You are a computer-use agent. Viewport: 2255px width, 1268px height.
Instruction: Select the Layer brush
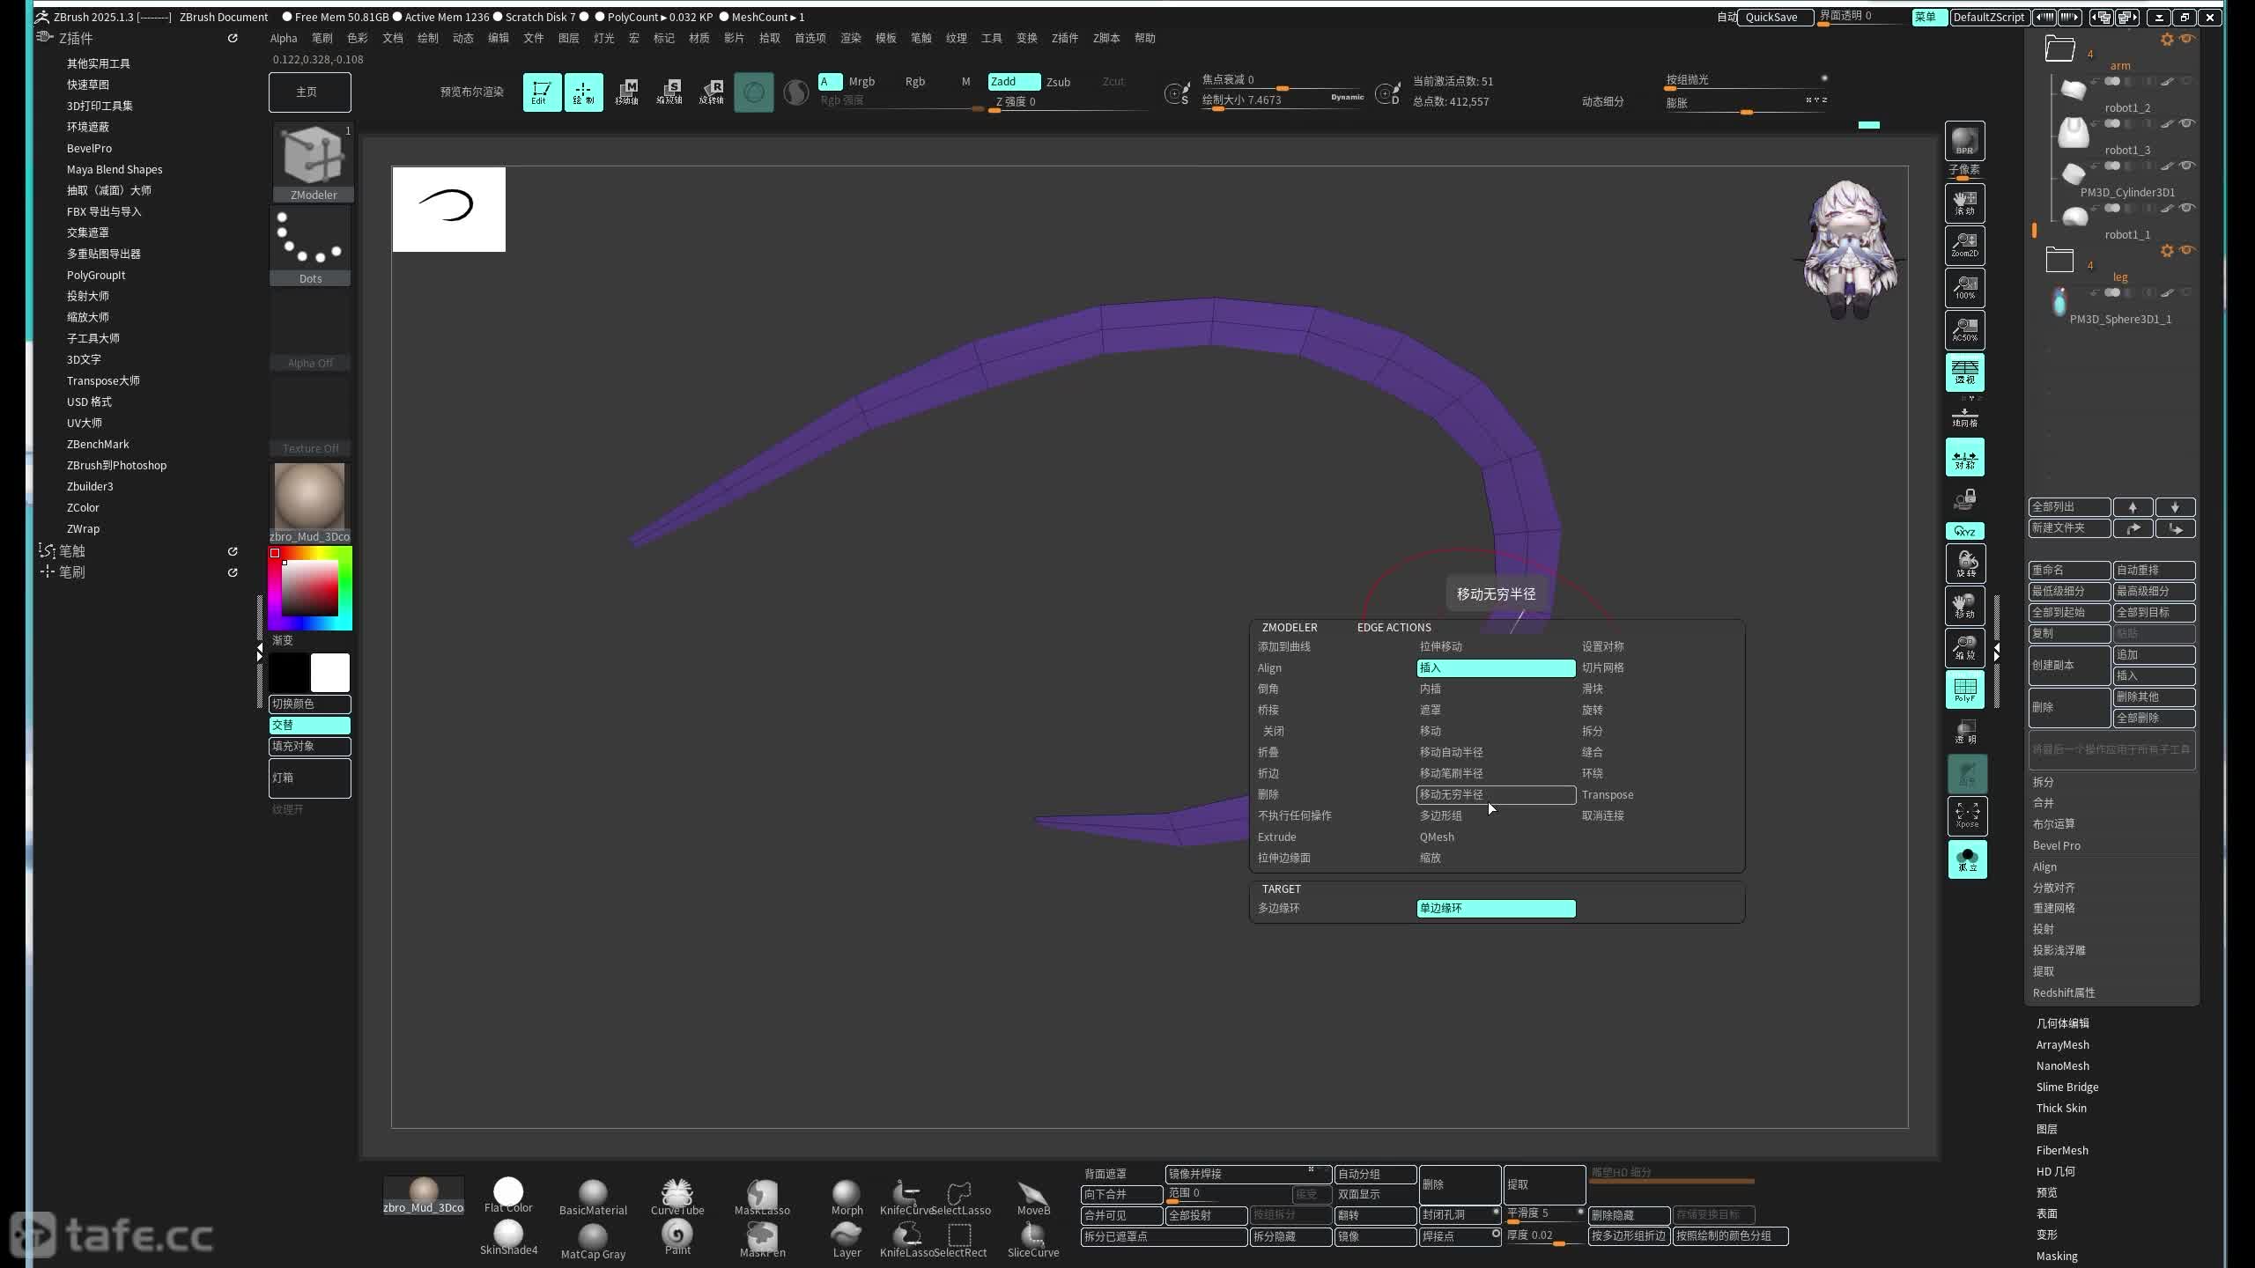pos(847,1239)
